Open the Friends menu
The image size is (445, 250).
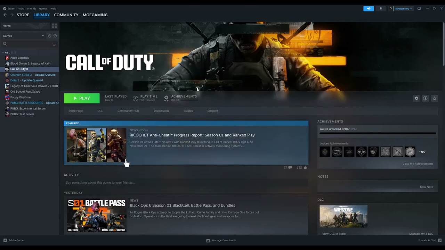coord(32,9)
